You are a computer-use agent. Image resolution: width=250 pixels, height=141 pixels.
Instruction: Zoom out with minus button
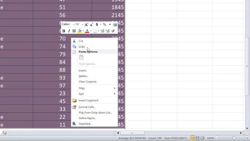pyautogui.click(x=217, y=138)
